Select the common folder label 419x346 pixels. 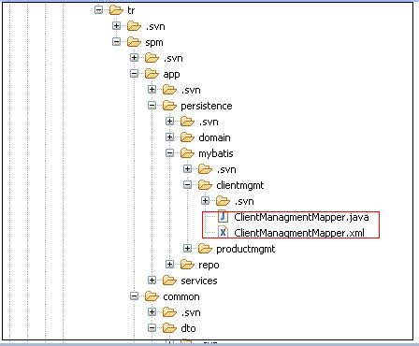tap(181, 296)
